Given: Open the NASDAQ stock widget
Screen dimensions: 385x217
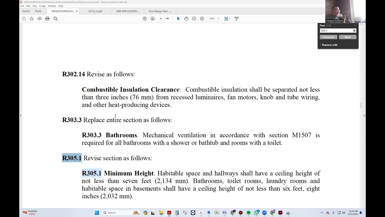Looking at the screenshot, I should click(30, 212).
